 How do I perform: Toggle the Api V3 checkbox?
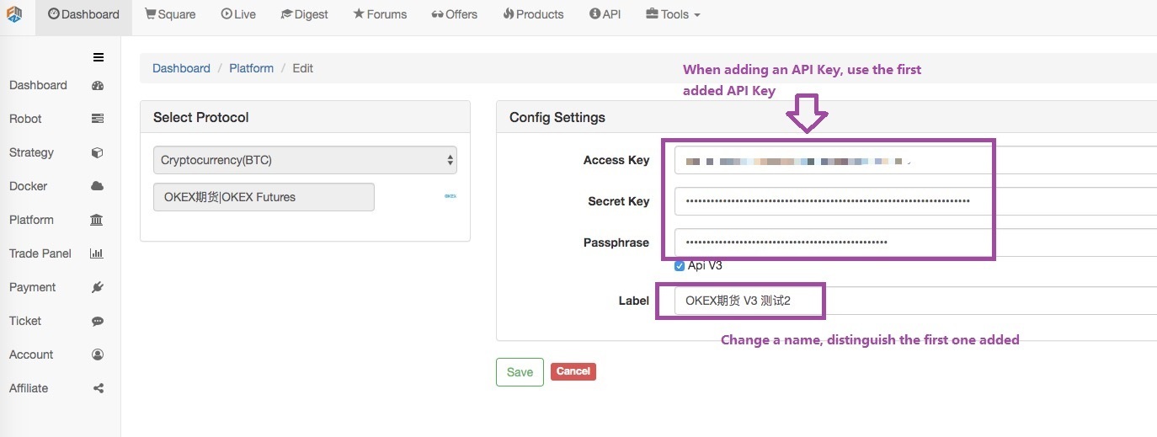680,266
